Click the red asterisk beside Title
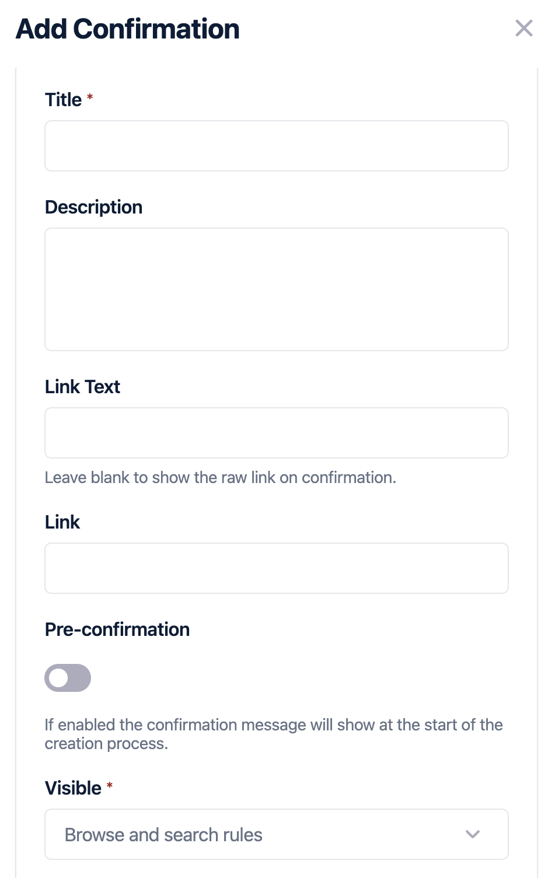The width and height of the screenshot is (548, 878). click(90, 97)
